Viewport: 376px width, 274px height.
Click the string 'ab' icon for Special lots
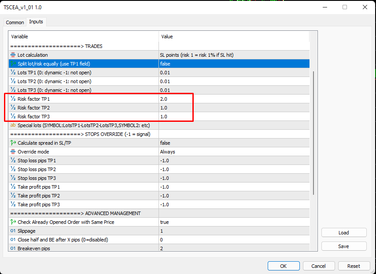(13, 125)
